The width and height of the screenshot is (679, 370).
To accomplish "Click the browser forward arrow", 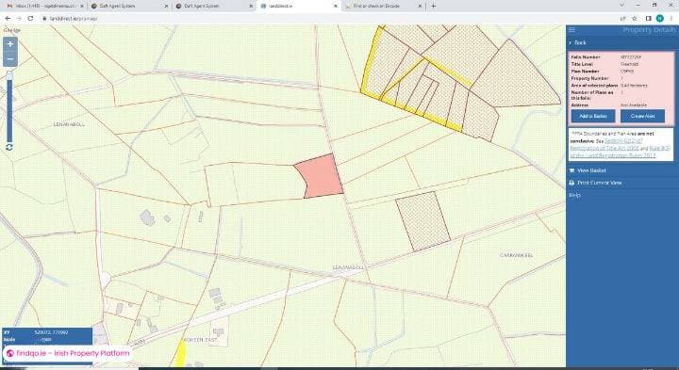I will point(19,18).
